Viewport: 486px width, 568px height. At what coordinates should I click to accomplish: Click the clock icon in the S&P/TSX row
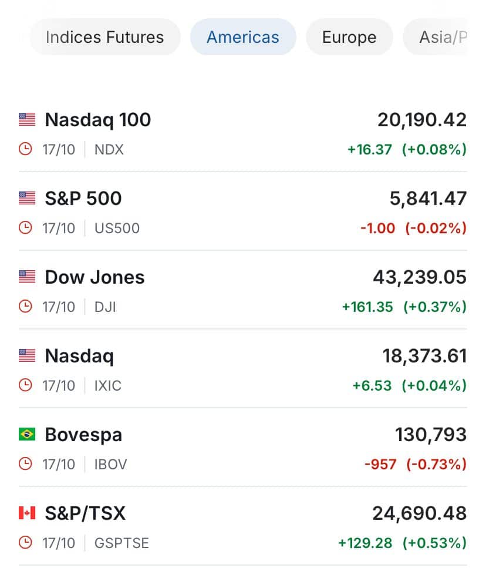25,543
